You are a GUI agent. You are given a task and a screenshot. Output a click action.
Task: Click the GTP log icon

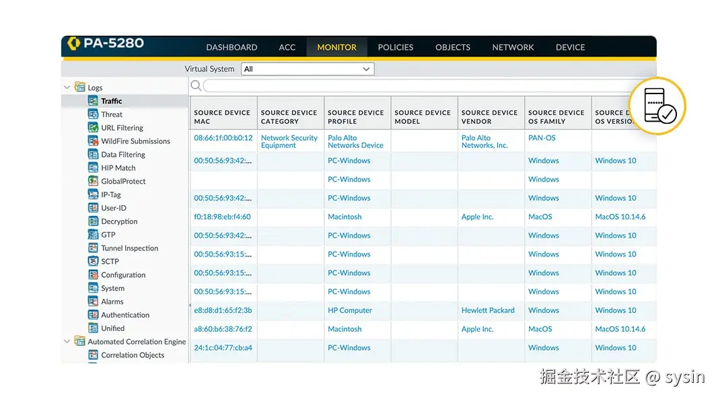click(x=93, y=235)
